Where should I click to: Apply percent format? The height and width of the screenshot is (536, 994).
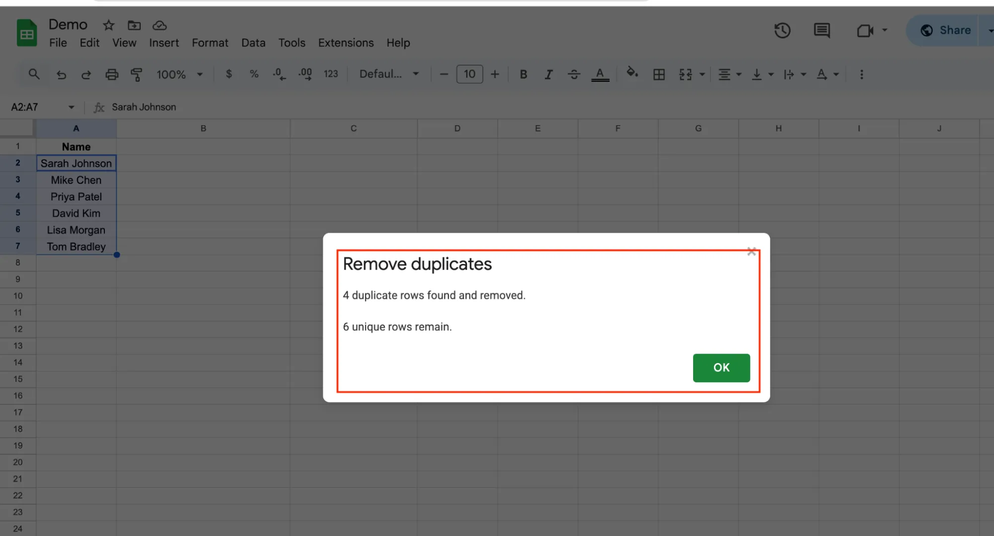click(254, 74)
